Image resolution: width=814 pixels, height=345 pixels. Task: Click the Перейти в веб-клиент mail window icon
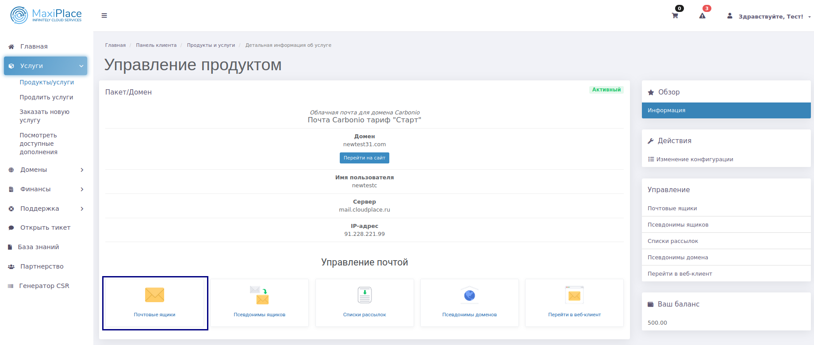574,295
